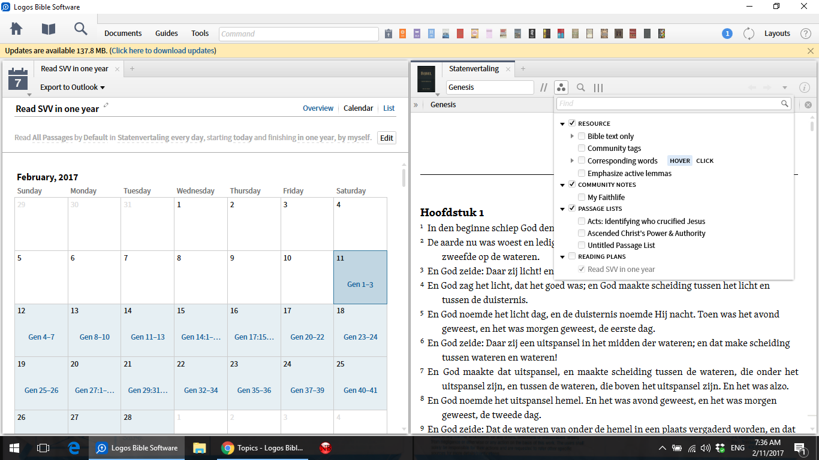Go to the Home page icon
Screen dimensions: 819x460
16,29
